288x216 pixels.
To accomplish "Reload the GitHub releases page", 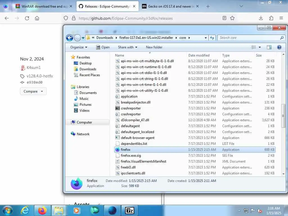I will click(27, 18).
